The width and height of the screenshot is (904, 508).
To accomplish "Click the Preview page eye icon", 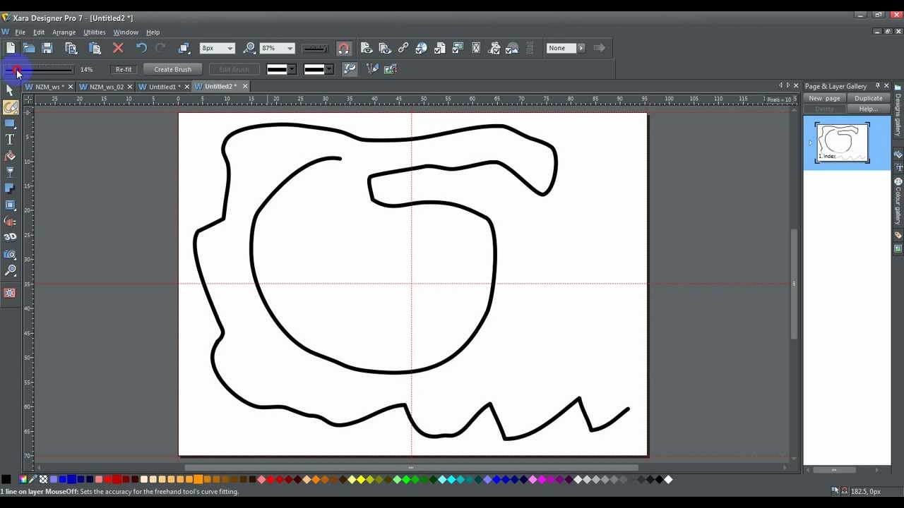I will click(366, 48).
